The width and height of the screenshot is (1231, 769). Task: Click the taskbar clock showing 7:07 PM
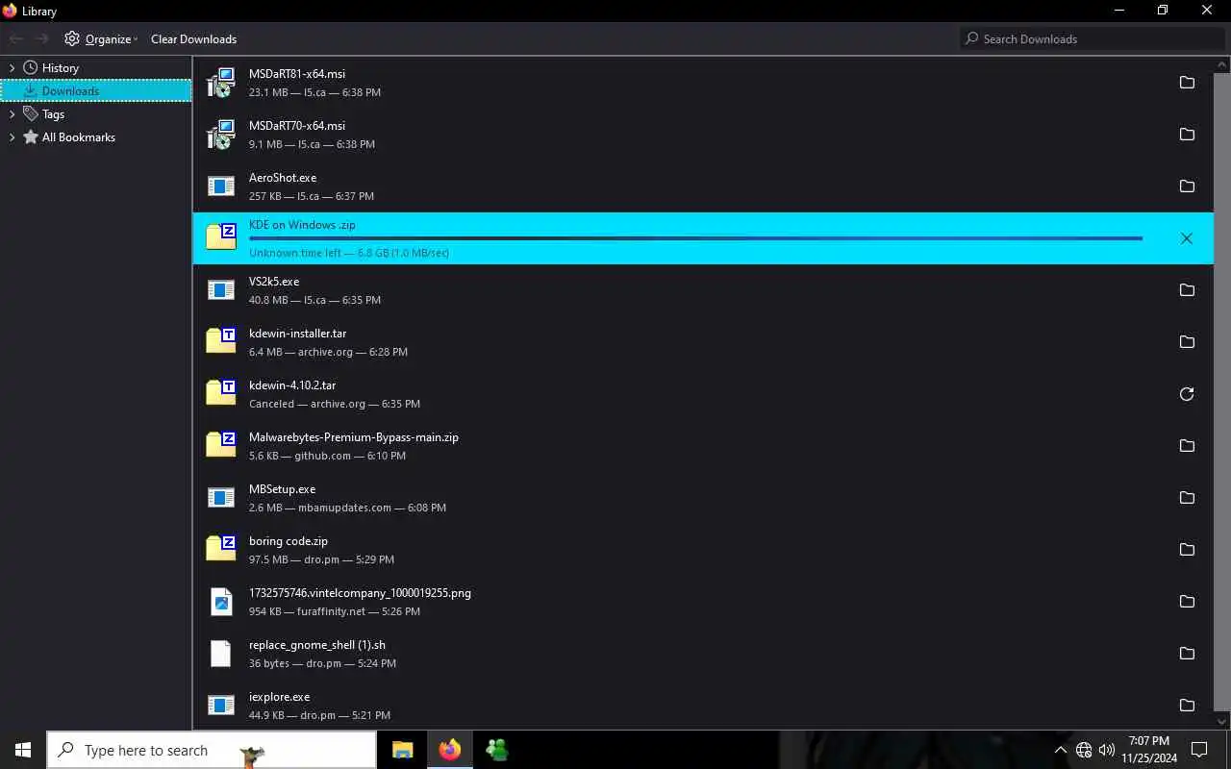point(1148,750)
